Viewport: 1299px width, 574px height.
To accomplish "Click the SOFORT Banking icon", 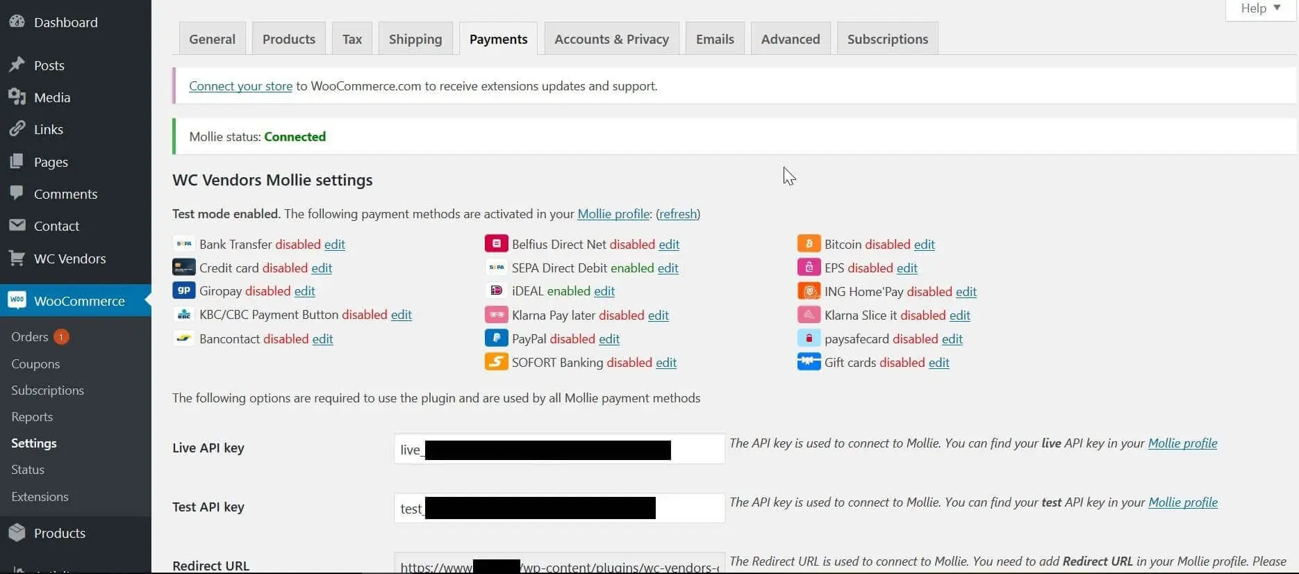I will (496, 362).
